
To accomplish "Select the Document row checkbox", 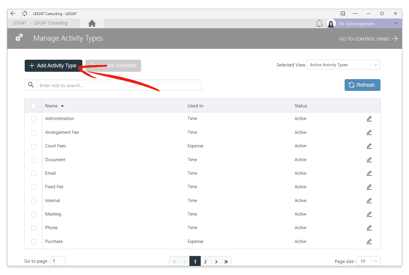I will pyautogui.click(x=34, y=160).
